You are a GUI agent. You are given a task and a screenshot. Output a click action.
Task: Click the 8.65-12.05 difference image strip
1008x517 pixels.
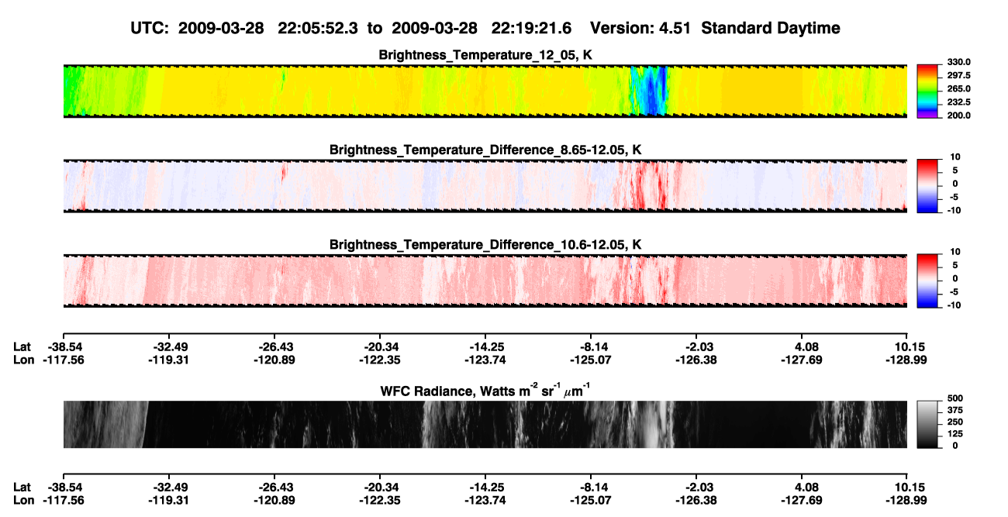click(x=485, y=186)
